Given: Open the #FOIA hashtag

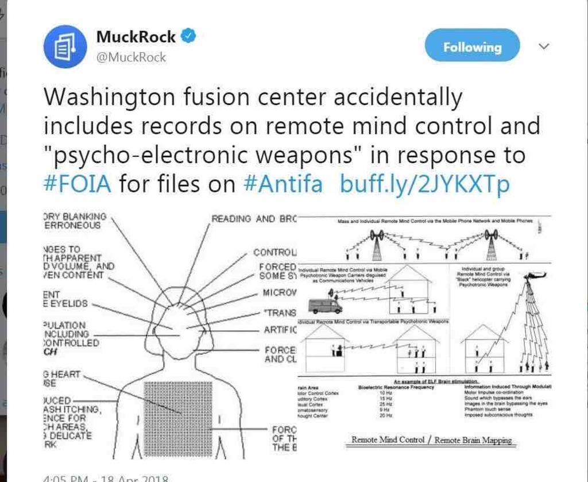Looking at the screenshot, I should [x=78, y=183].
